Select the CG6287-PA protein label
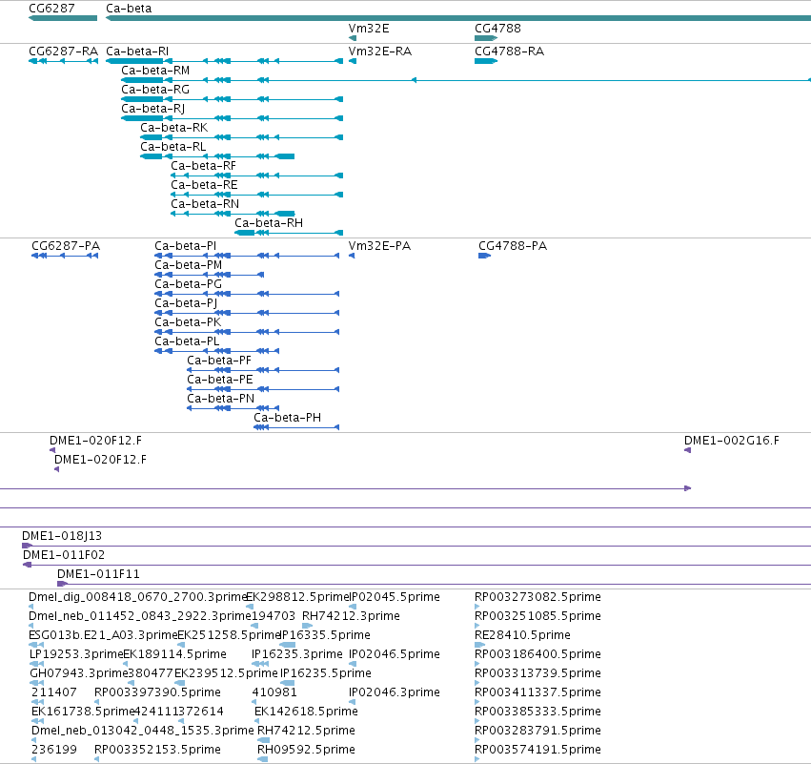Screen dimensions: 811x764 (66, 245)
